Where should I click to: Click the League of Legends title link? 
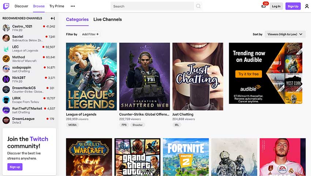(x=81, y=114)
